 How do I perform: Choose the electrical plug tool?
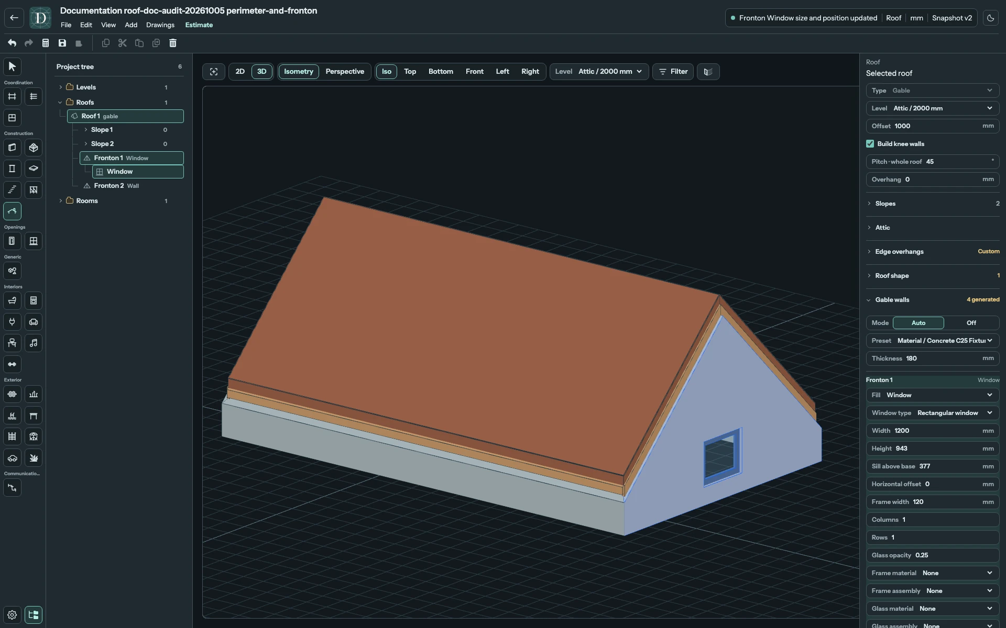12,322
